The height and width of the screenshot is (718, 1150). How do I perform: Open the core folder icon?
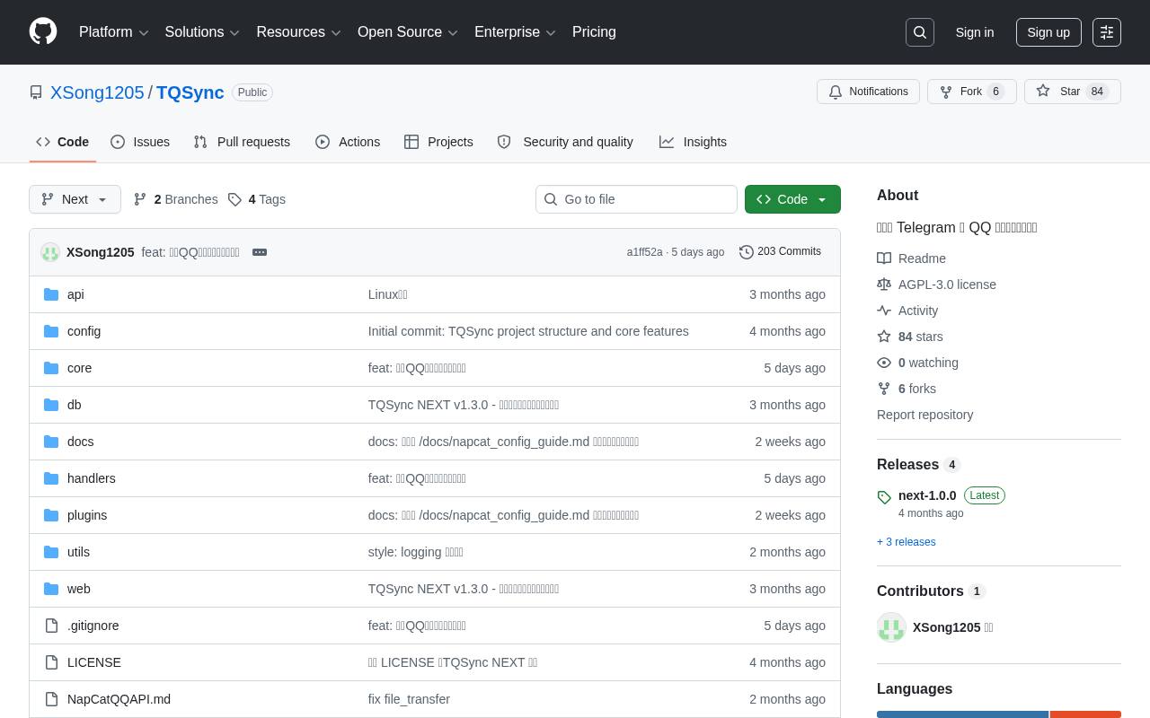point(51,368)
